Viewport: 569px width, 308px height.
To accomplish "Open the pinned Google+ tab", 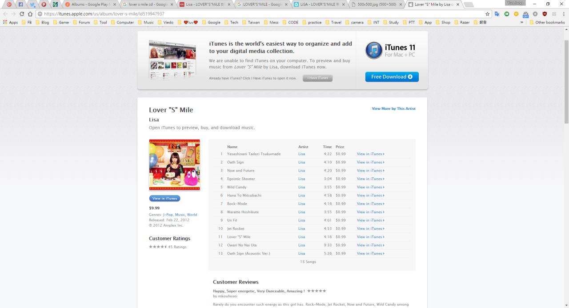I will click(9, 4).
